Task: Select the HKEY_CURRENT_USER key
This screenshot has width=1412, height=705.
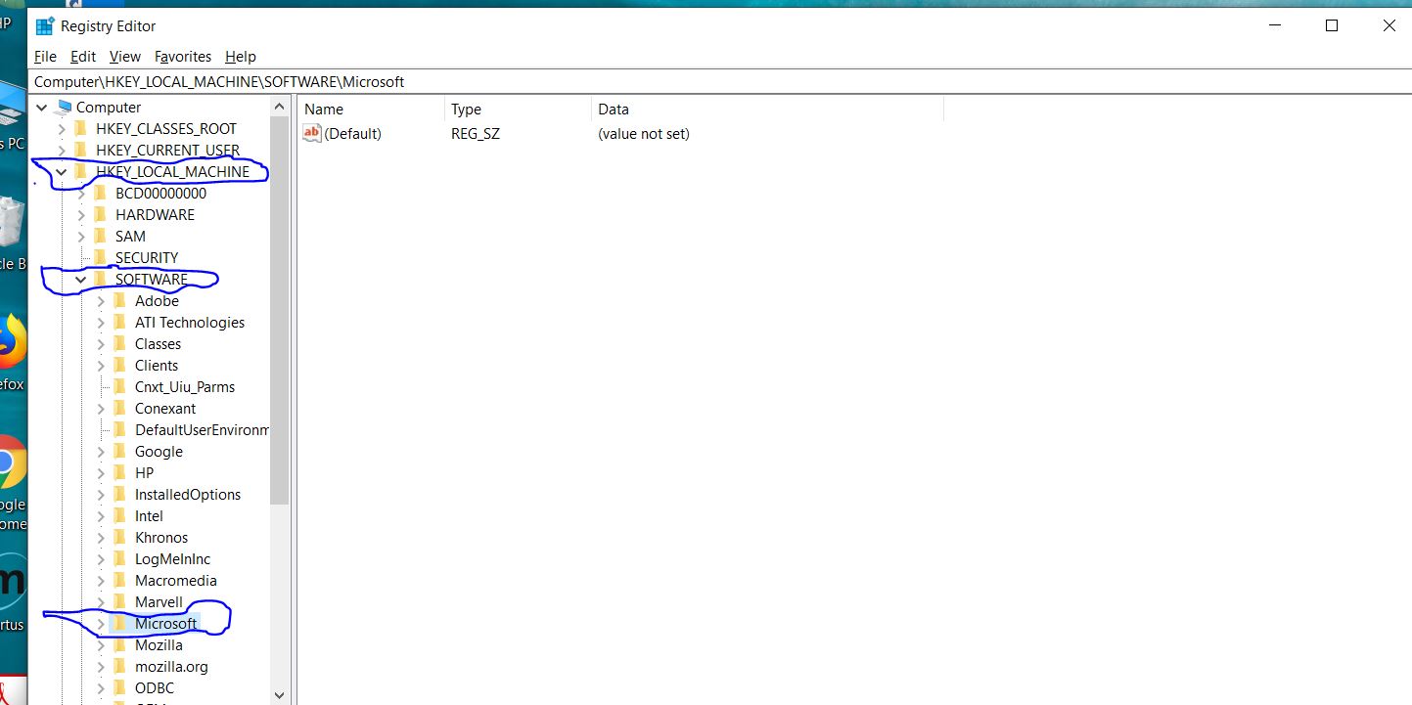Action: point(167,151)
